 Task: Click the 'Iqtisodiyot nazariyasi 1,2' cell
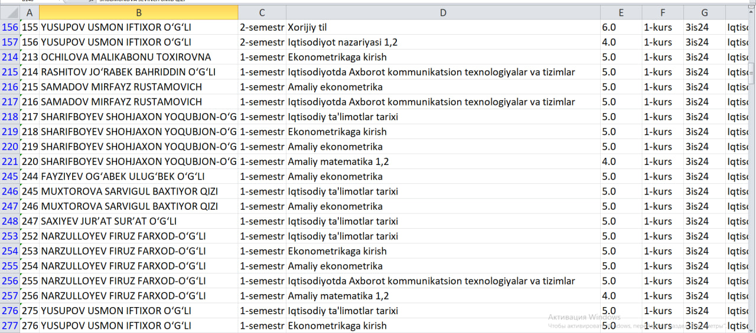click(x=443, y=42)
